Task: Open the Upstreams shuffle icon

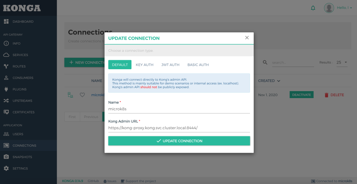Action: click(x=6, y=101)
